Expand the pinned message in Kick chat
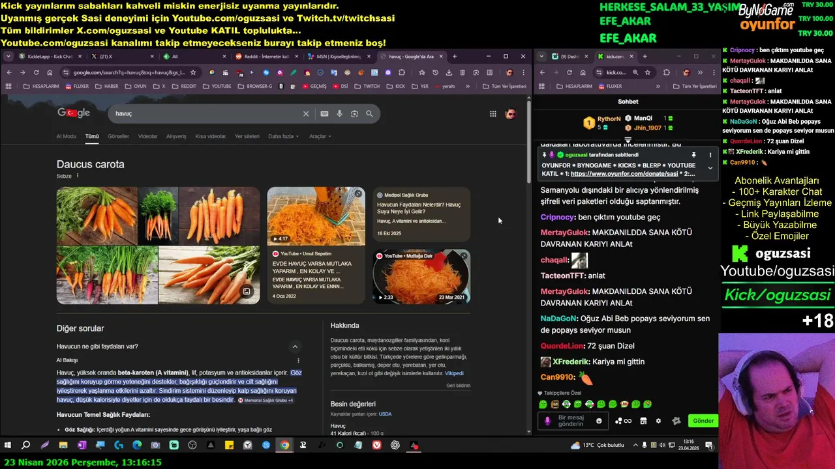The width and height of the screenshot is (835, 469). pyautogui.click(x=710, y=168)
